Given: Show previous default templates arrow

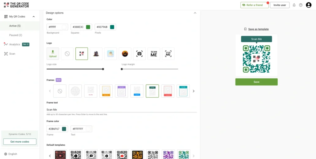Looking at the screenshot, I should coord(50,156).
